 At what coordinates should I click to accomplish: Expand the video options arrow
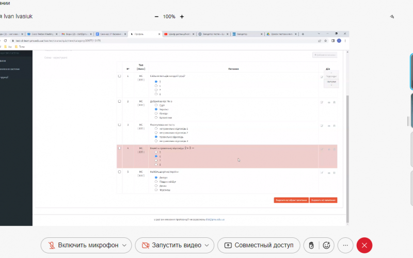(x=207, y=245)
